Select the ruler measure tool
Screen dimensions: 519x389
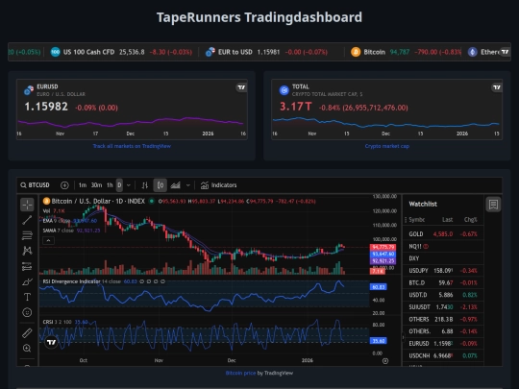coord(27,332)
